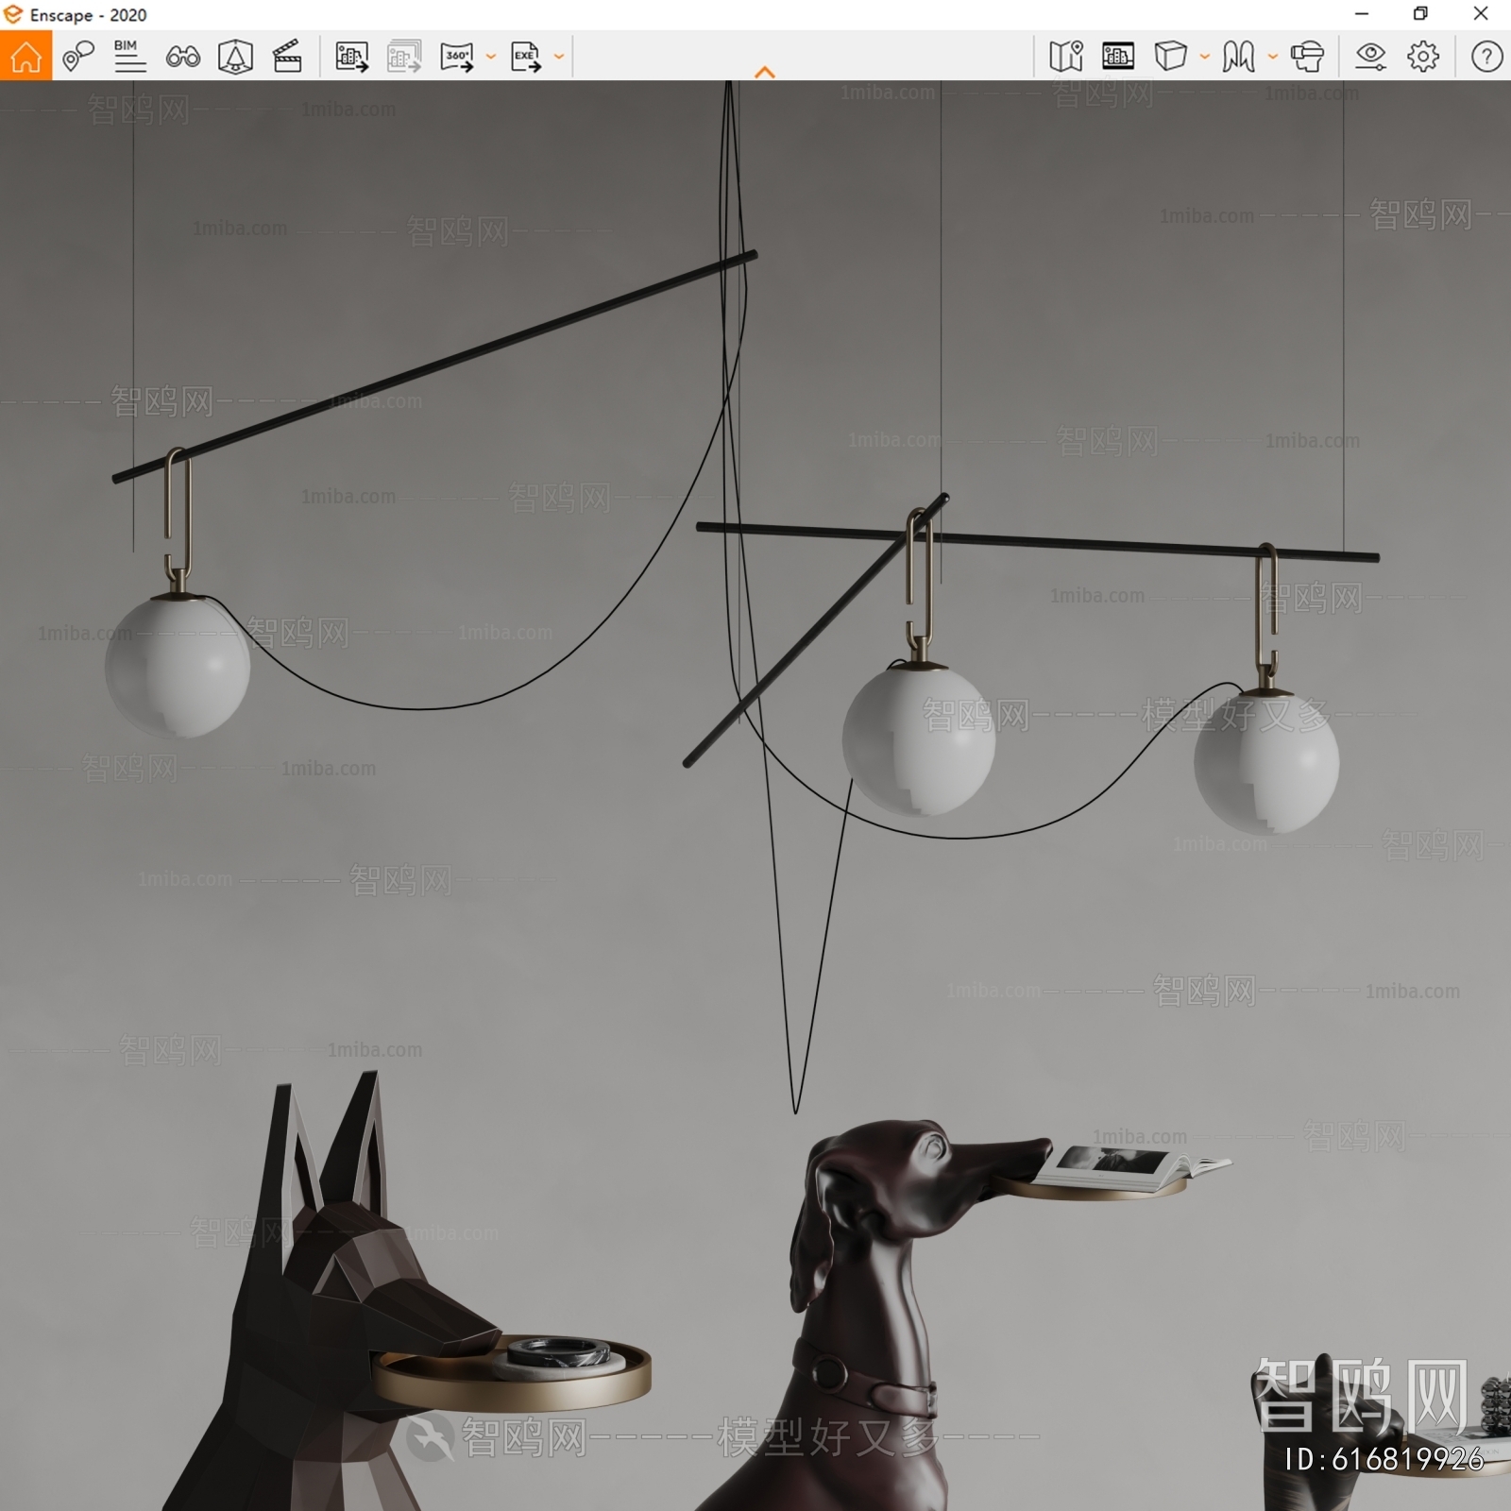Batch render images icon
This screenshot has width=1511, height=1511.
pyautogui.click(x=404, y=57)
